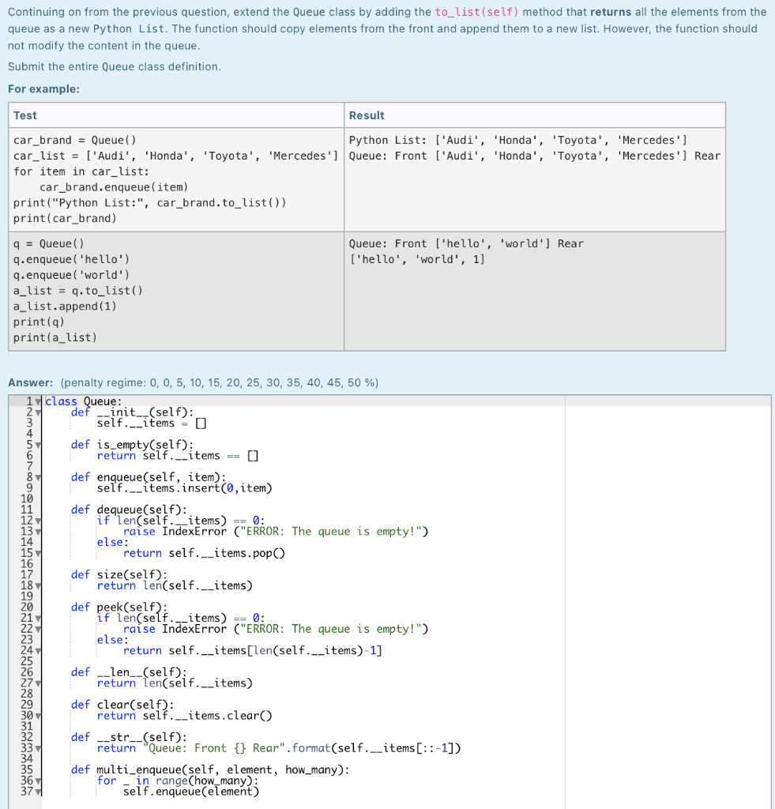Click the fold arrow on the dequeue if statement
Image resolution: width=775 pixels, height=809 pixels.
38,520
